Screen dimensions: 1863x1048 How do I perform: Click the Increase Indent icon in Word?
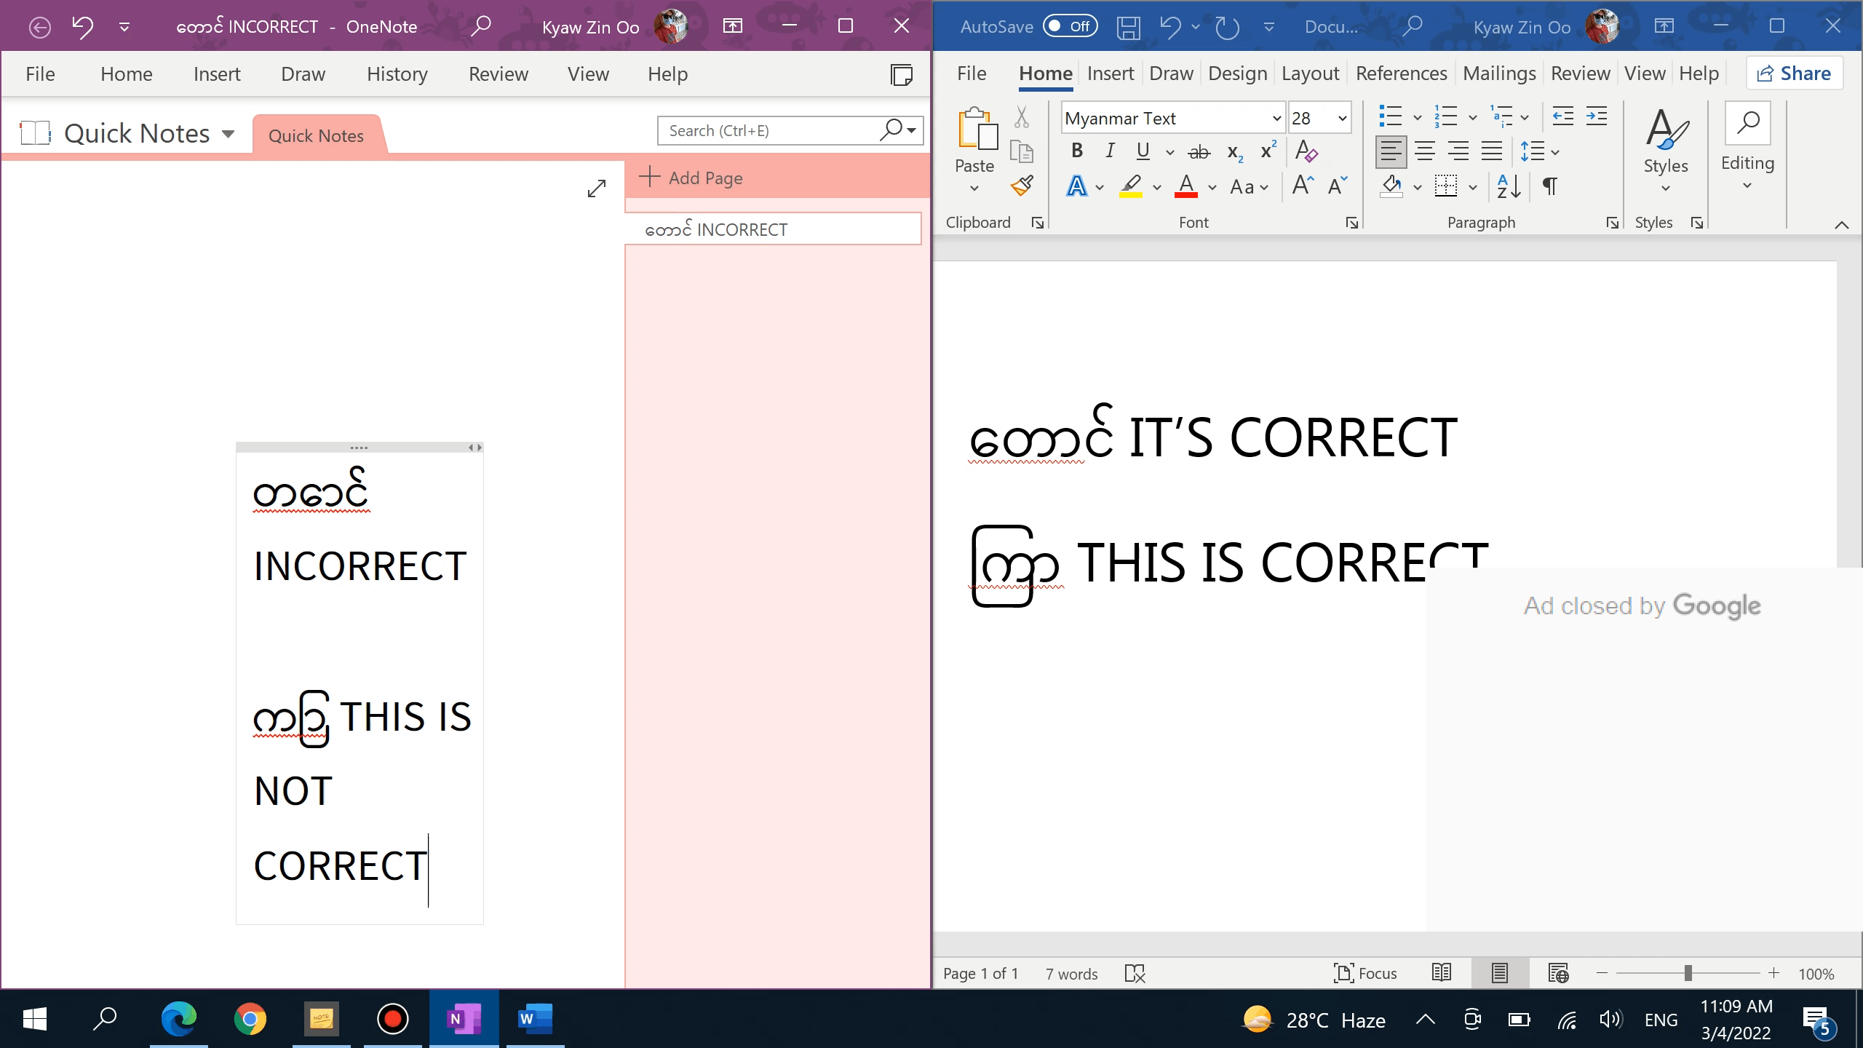[x=1597, y=116]
